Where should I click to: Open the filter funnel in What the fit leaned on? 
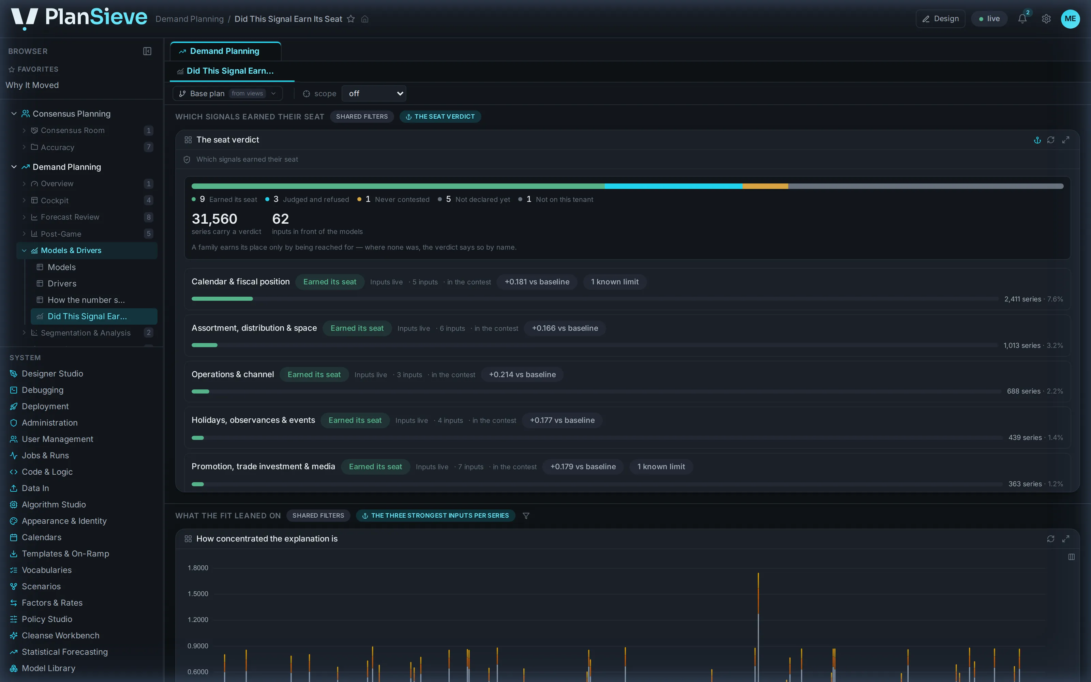[526, 516]
